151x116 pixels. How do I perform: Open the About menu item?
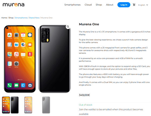[x=109, y=5]
